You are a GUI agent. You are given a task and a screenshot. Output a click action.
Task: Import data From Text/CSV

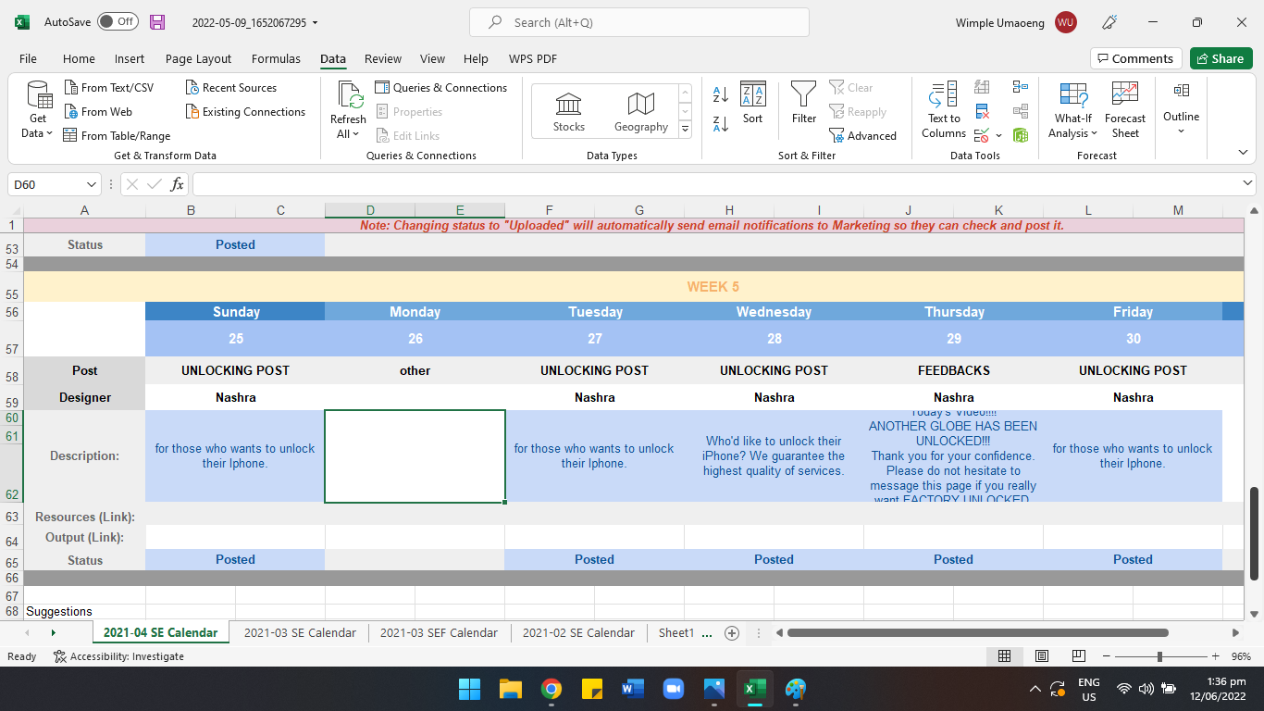(x=109, y=88)
